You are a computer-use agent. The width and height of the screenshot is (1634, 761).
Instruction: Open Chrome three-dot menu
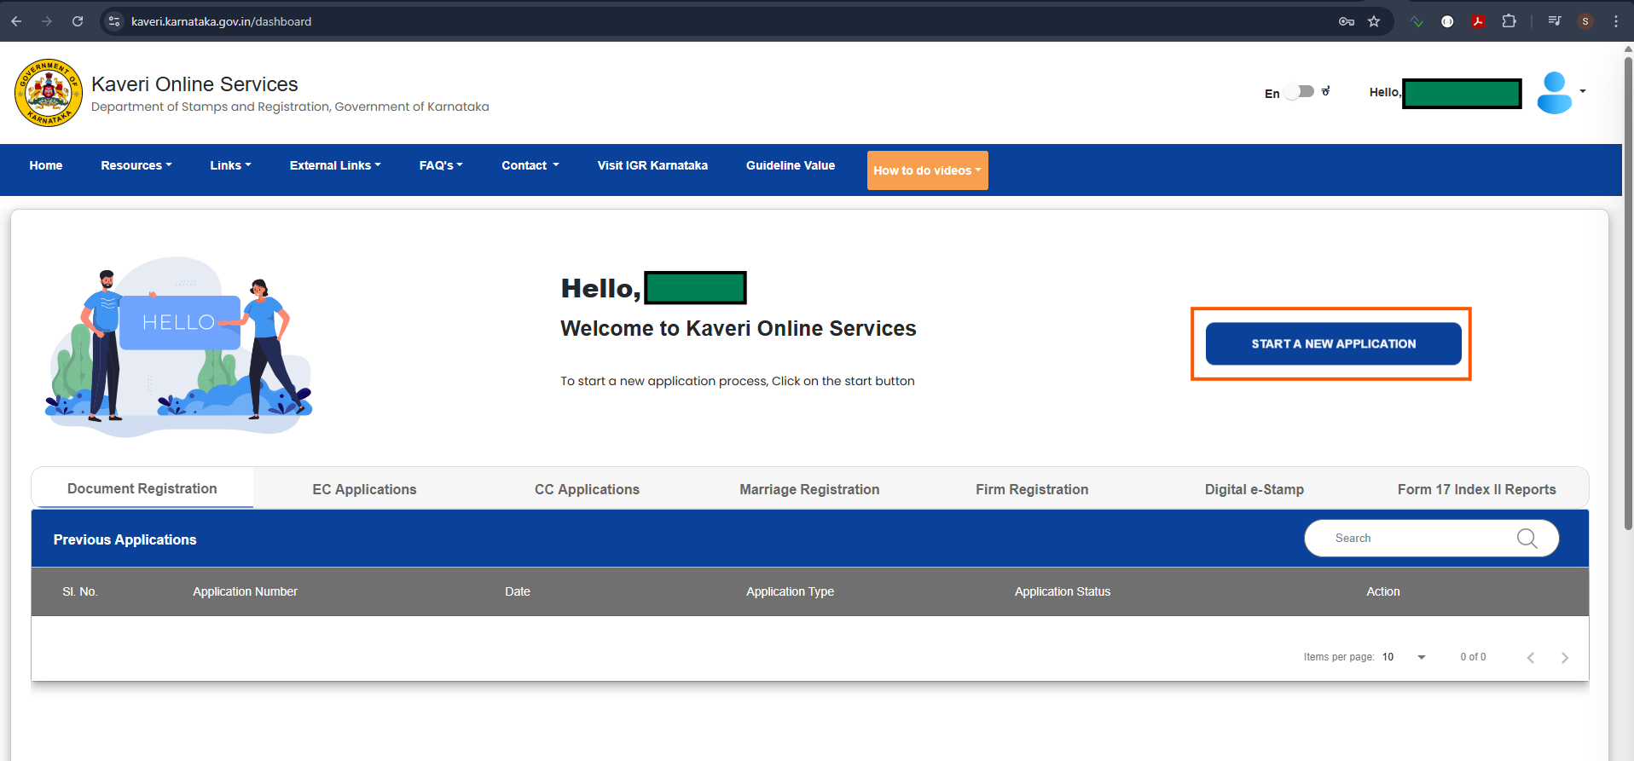[1616, 21]
